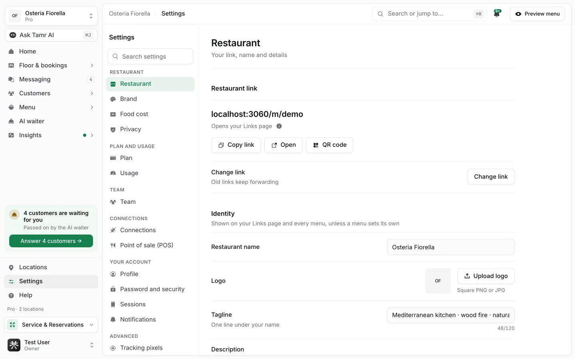Click the Password and security lock icon

[x=113, y=289]
